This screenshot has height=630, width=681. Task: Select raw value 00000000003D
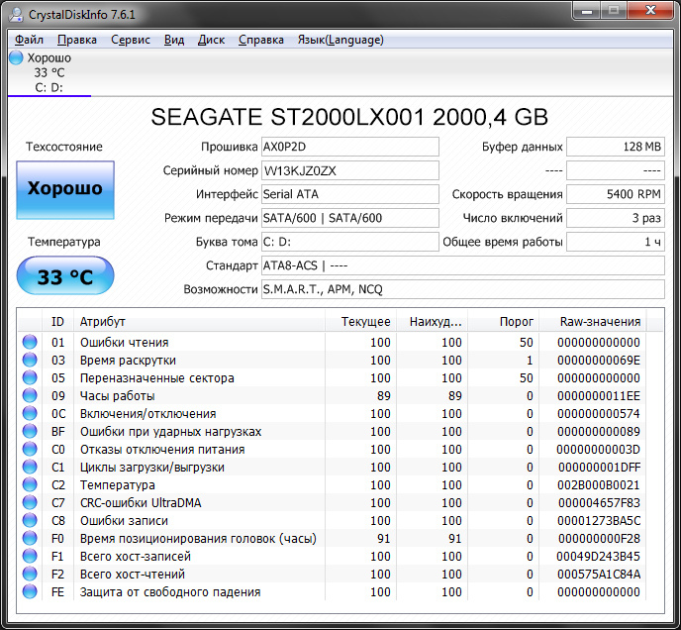click(x=598, y=449)
